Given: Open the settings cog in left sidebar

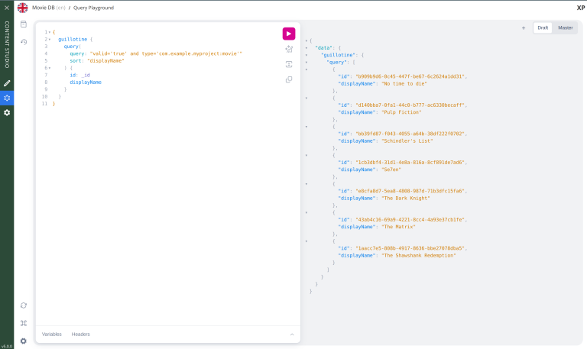Looking at the screenshot, I should [7, 112].
